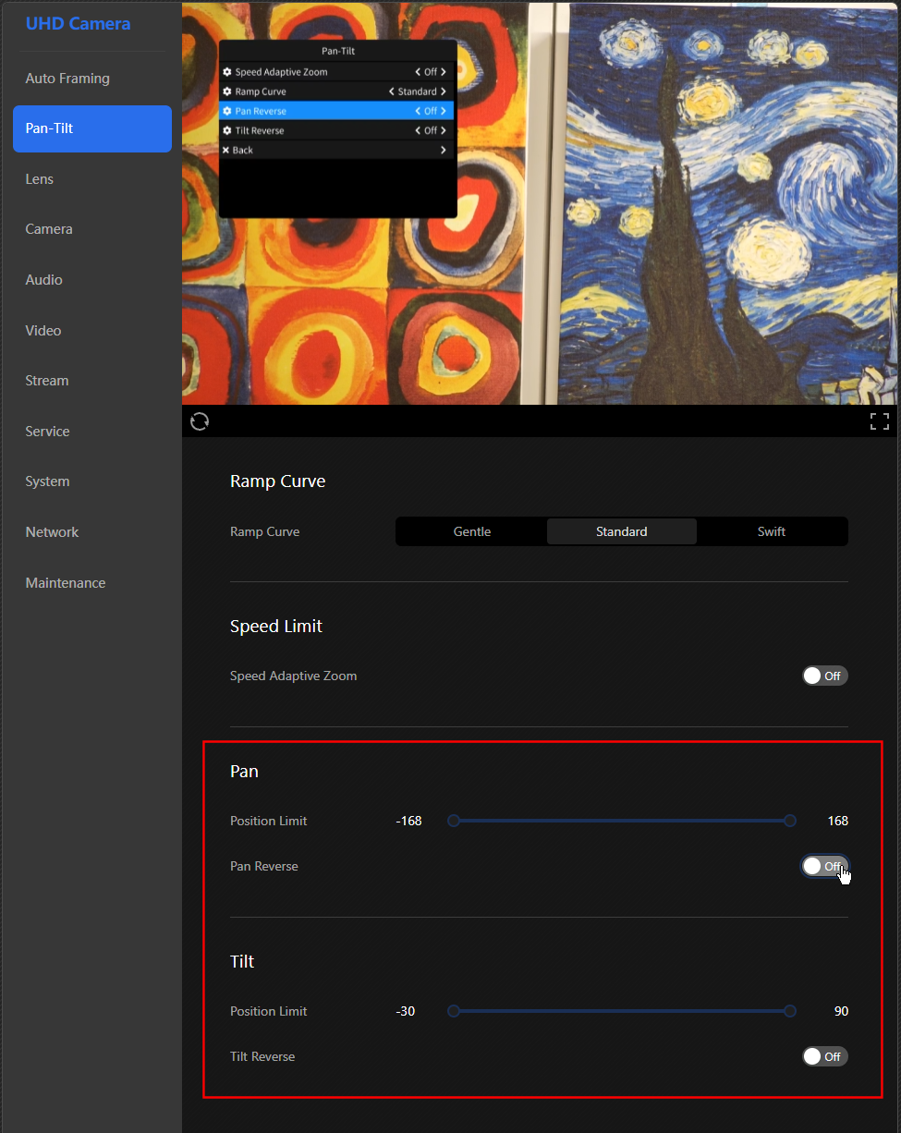Turn on the Pan Reverse switch
The width and height of the screenshot is (901, 1133).
825,866
